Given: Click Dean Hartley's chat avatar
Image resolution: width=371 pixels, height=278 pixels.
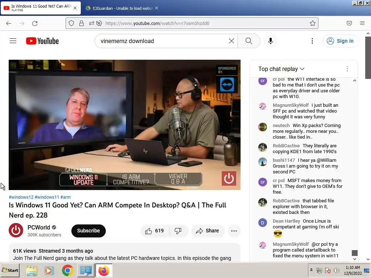Looking at the screenshot, I should click(263, 223).
